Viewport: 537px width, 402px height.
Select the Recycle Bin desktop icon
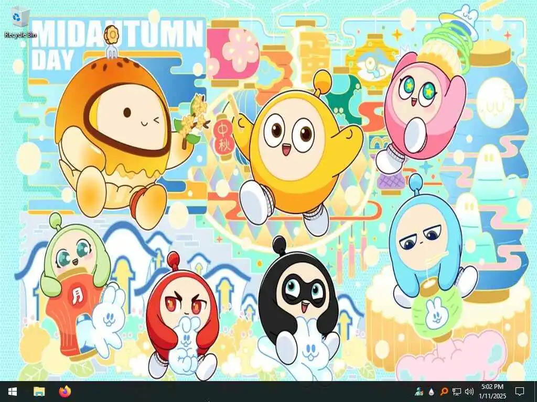point(20,22)
